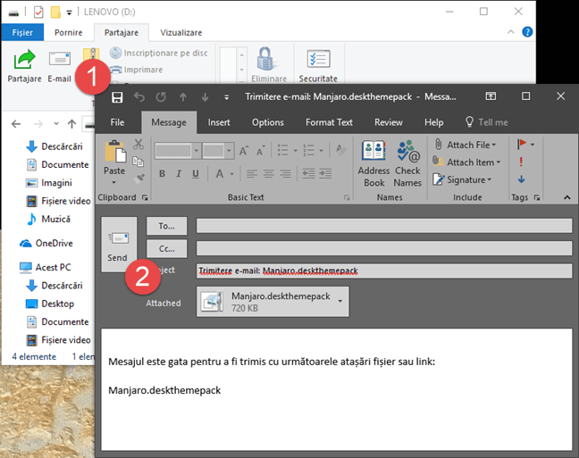Open Customize Quick Access Toolbar dropdown

click(x=226, y=98)
